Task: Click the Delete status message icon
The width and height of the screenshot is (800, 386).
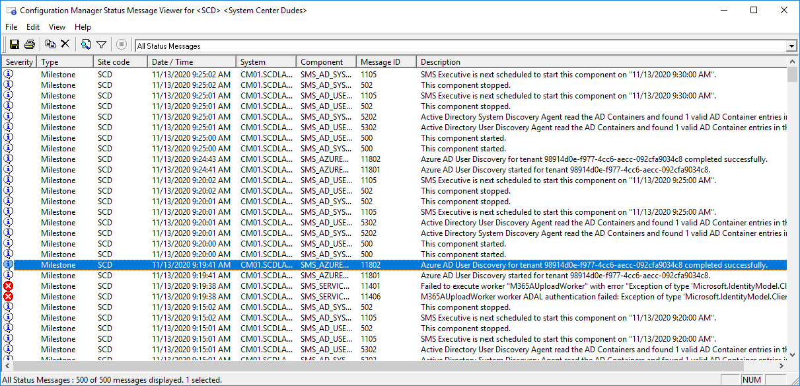Action: 64,44
